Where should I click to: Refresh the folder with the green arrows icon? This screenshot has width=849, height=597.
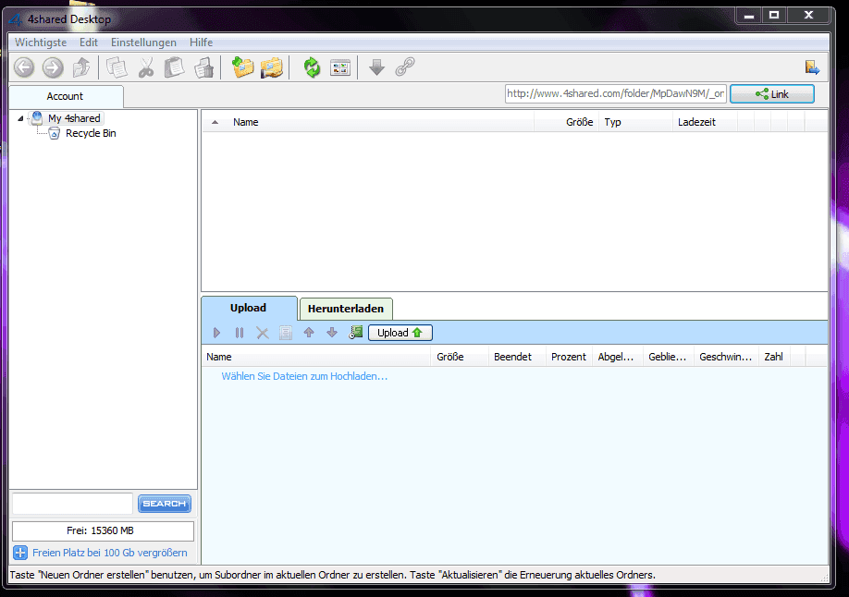tap(312, 67)
